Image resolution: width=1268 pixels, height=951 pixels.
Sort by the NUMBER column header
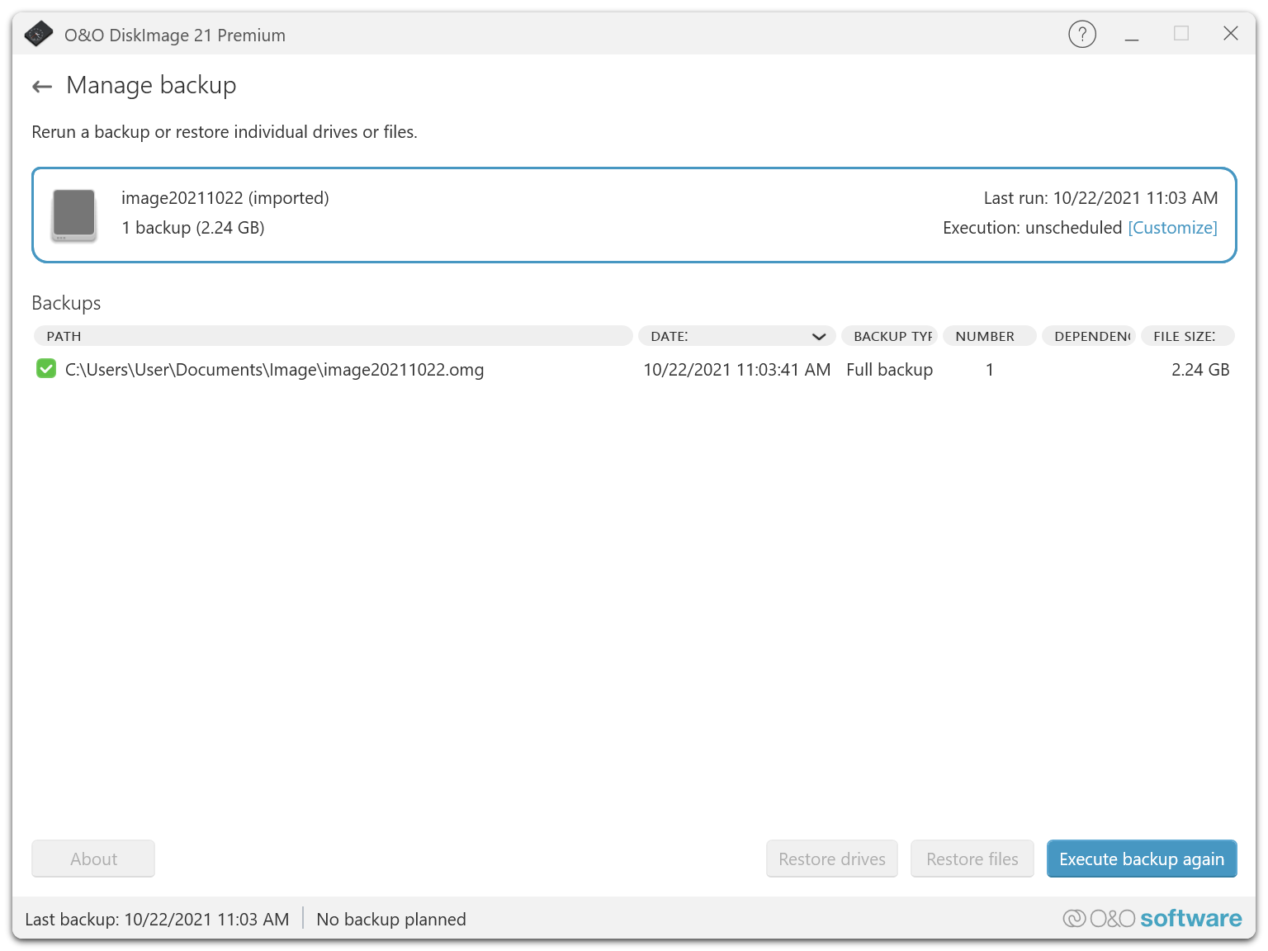(990, 336)
